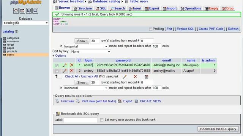Open the phpMyAdmin documentation icon
243x136 pixels.
(x=29, y=11)
